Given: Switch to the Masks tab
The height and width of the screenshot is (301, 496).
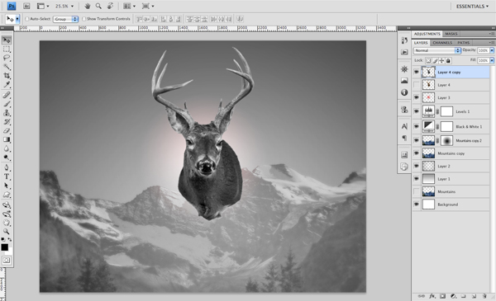Looking at the screenshot, I should tap(451, 34).
